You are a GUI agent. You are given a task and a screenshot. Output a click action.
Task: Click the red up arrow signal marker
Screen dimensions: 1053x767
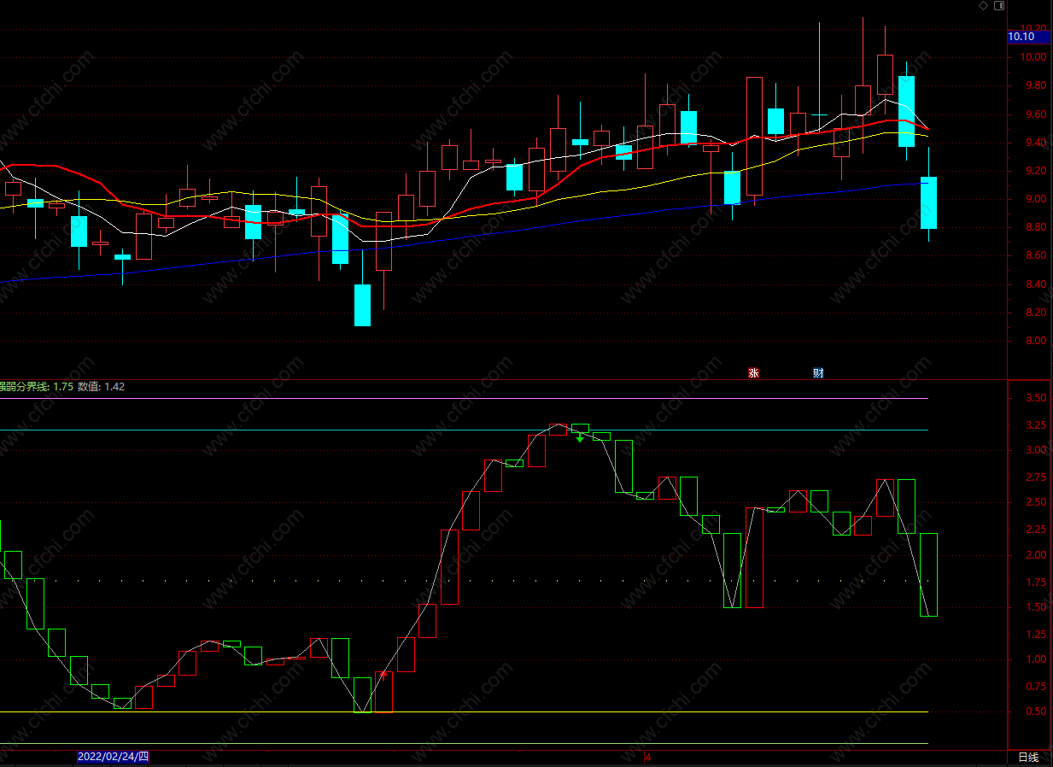pyautogui.click(x=383, y=675)
